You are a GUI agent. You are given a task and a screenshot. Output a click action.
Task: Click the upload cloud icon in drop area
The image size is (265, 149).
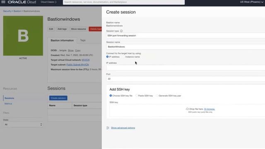click(187, 109)
